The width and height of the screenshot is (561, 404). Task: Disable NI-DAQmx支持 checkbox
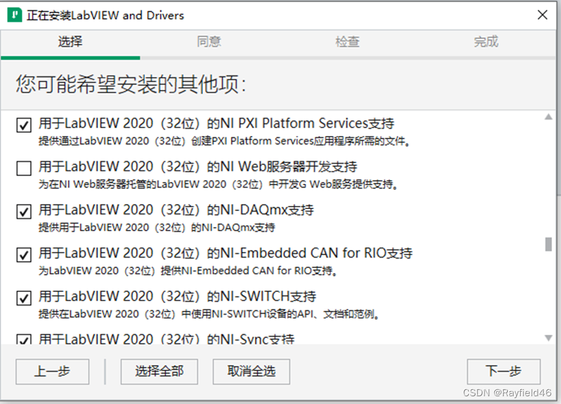pos(23,211)
